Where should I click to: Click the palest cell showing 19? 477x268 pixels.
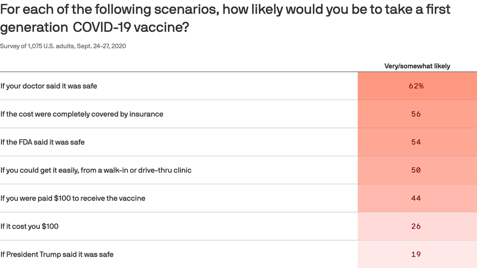(416, 254)
